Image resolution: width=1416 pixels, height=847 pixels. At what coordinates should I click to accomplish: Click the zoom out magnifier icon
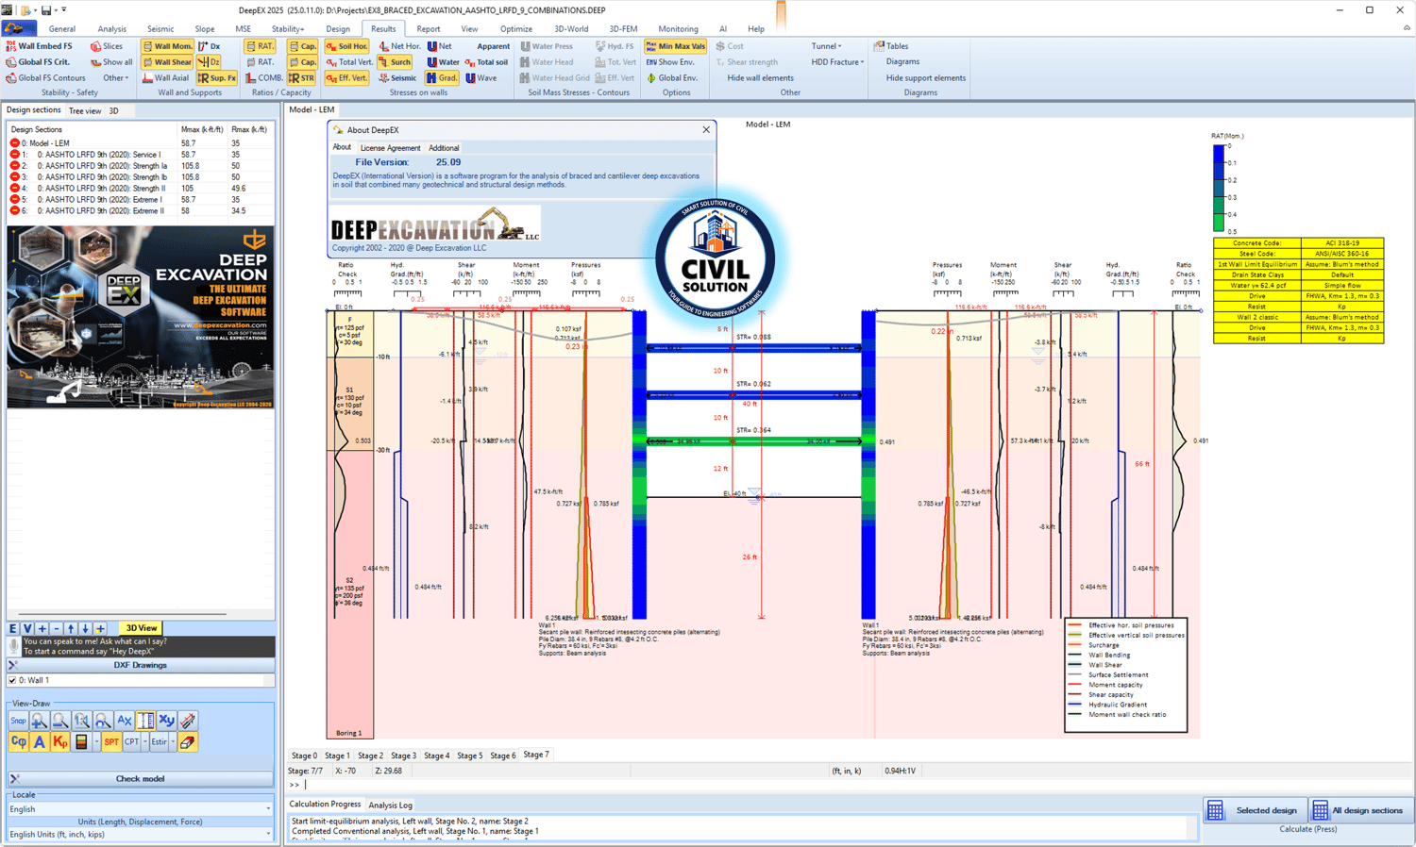(x=60, y=722)
